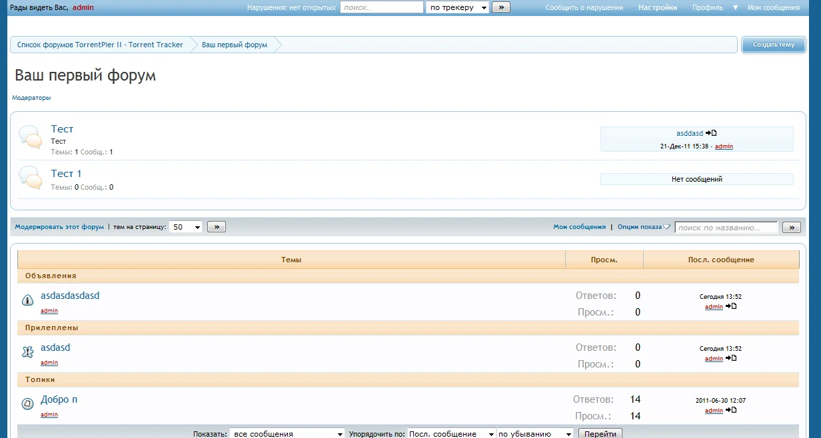Click the Тест forum speech-bubble icon
821x438 pixels.
tap(30, 136)
